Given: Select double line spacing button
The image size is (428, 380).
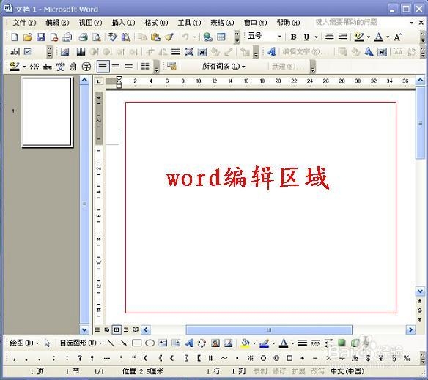Looking at the screenshot, I should (x=129, y=67).
